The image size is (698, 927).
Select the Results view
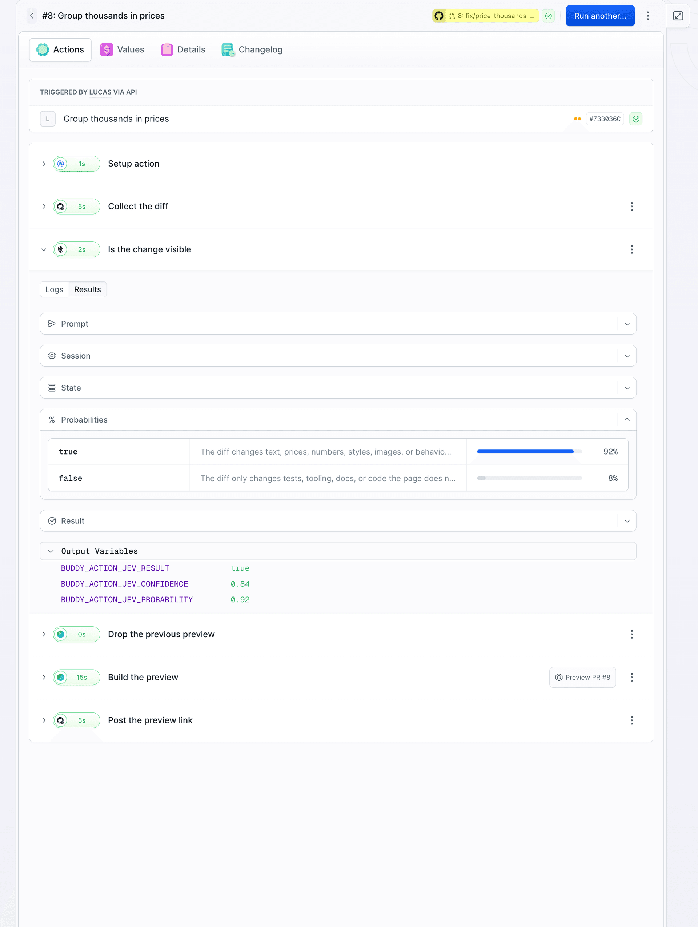coord(88,290)
